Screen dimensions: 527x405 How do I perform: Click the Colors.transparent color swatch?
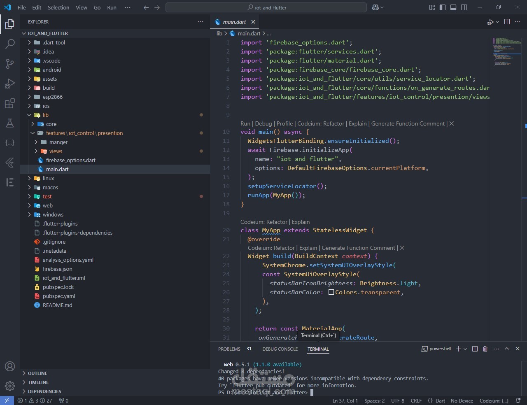coord(331,292)
